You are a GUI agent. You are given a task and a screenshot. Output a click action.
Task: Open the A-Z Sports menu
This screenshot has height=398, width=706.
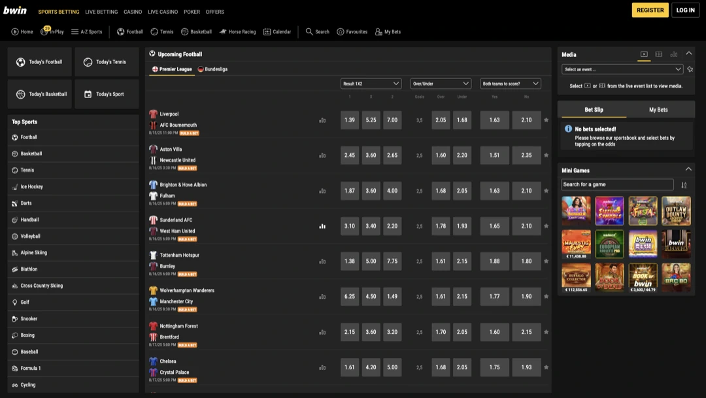86,32
